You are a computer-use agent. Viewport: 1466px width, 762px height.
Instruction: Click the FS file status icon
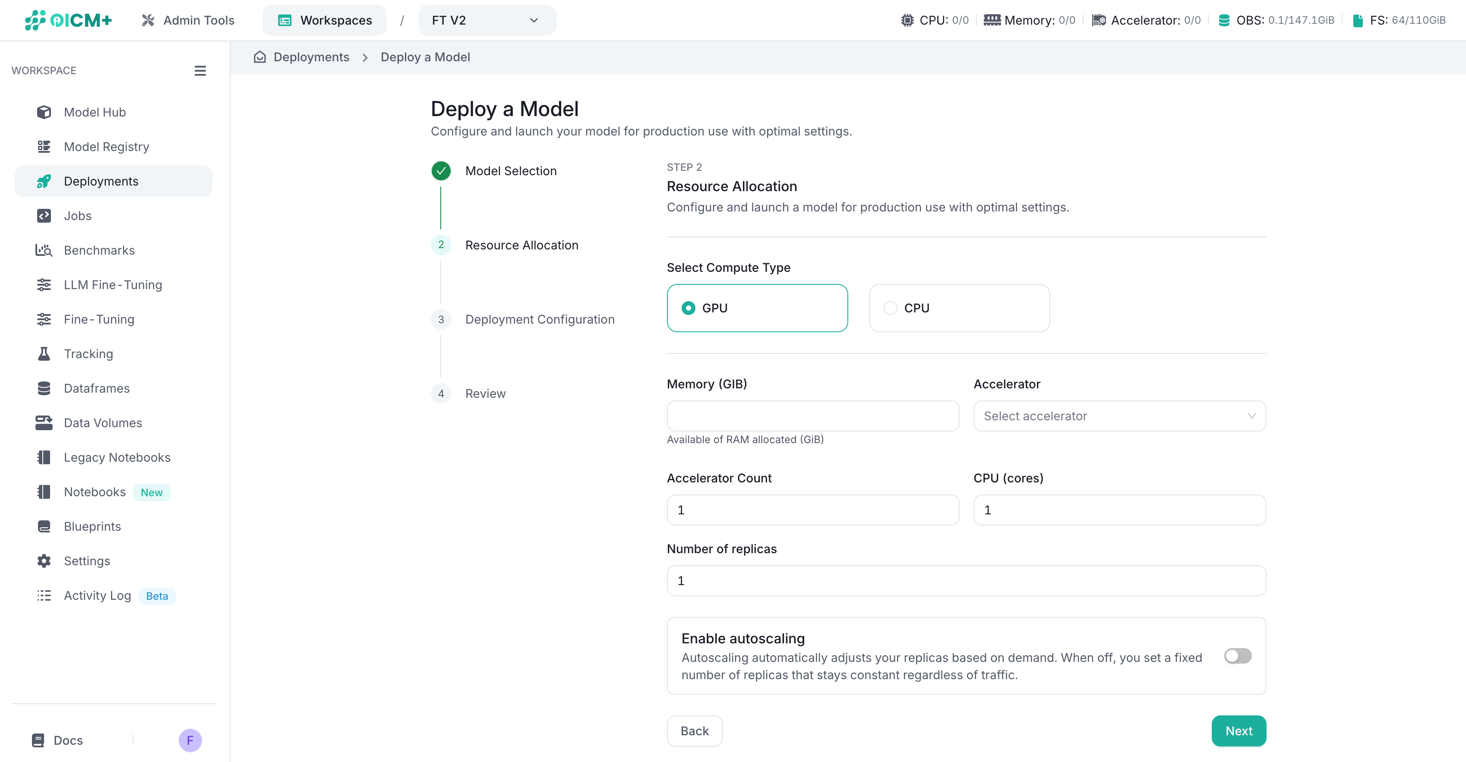[1358, 20]
